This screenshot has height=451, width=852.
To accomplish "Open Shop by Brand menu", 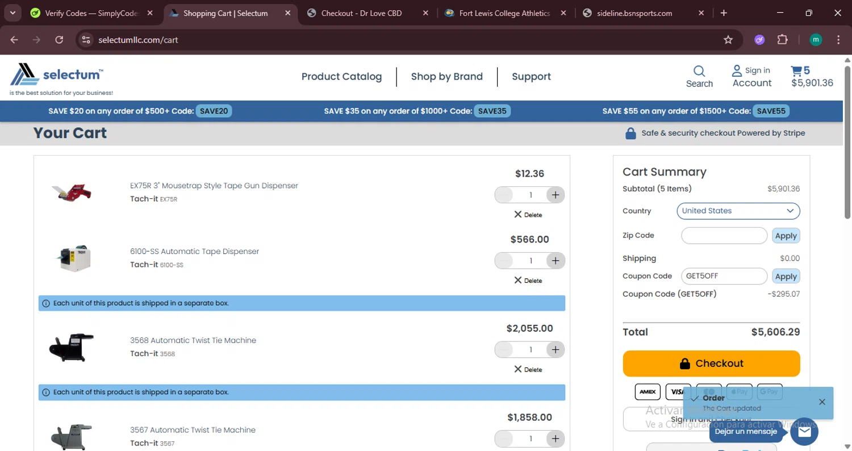I will [447, 77].
